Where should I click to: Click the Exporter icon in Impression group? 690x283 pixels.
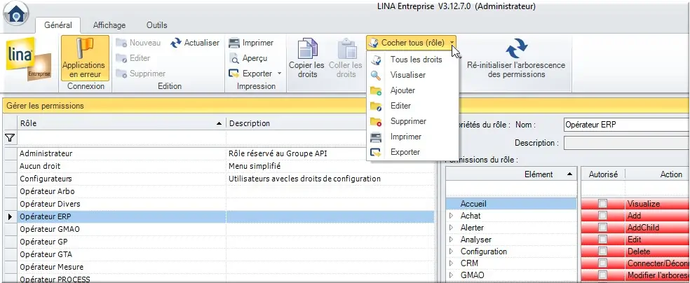[x=234, y=74]
